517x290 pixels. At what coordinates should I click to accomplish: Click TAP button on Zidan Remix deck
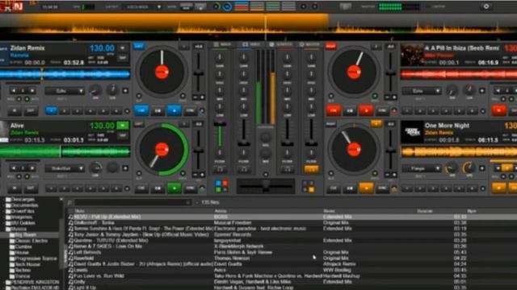tap(122, 58)
